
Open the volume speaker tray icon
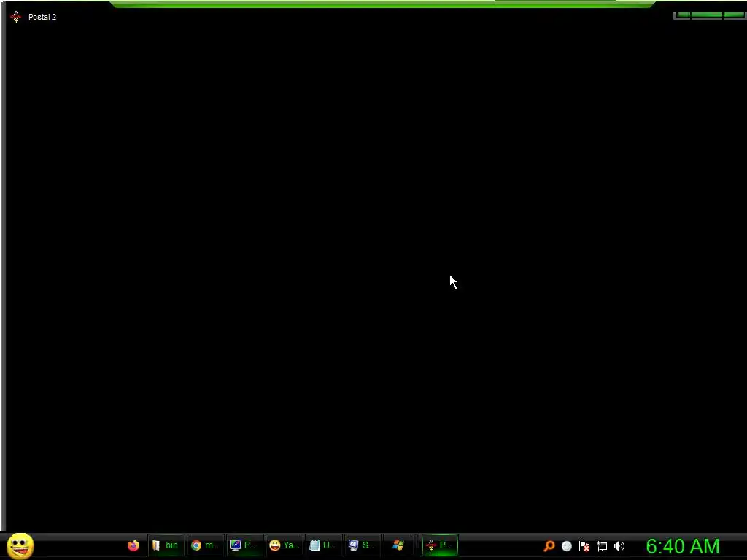click(619, 546)
